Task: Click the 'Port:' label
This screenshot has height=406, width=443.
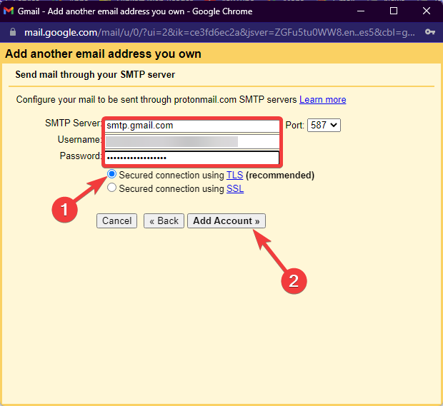Action: [294, 125]
